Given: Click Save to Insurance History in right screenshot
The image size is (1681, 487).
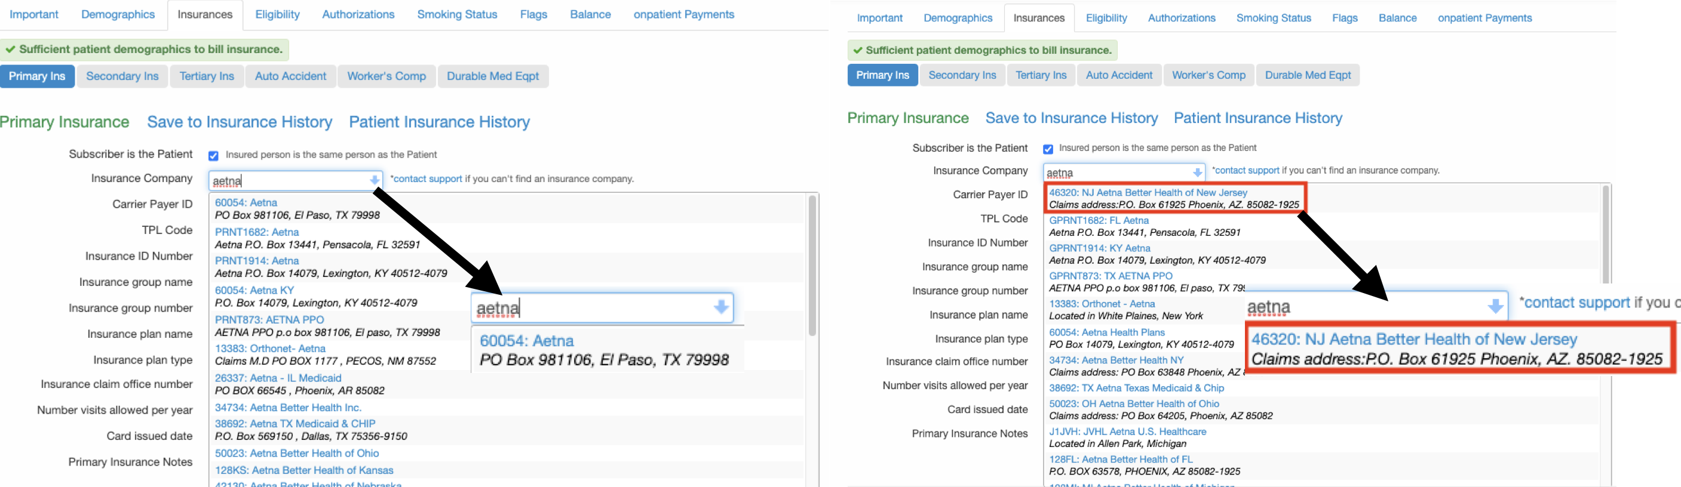Looking at the screenshot, I should pyautogui.click(x=1072, y=118).
